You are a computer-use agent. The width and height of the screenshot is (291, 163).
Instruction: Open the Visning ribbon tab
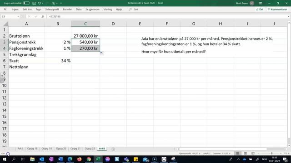click(108, 10)
